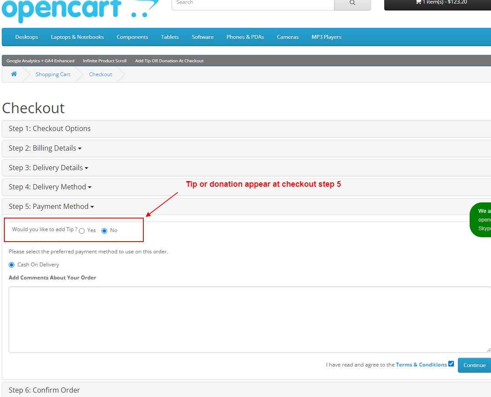The width and height of the screenshot is (491, 397).
Task: Open the Cameras category menu
Action: [x=288, y=37]
